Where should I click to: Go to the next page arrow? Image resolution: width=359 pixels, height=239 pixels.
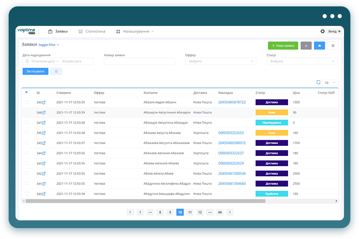pyautogui.click(x=230, y=212)
